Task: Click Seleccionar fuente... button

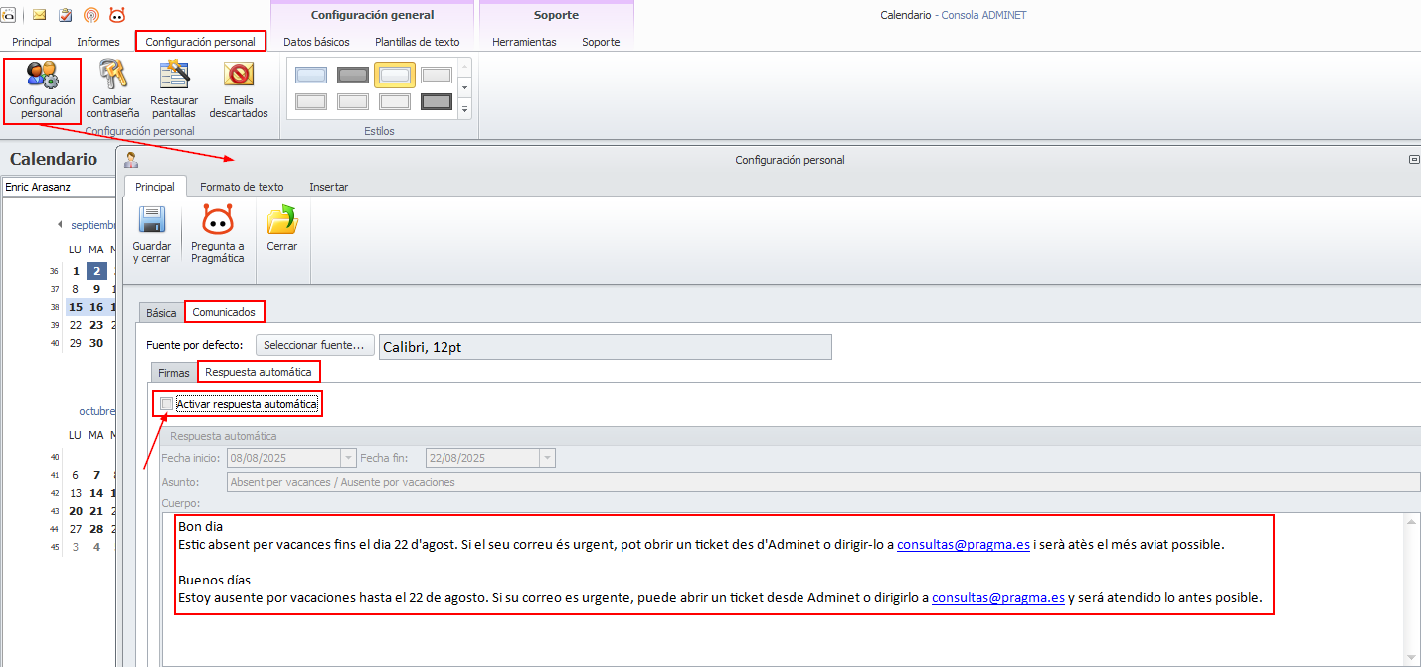Action: (x=314, y=345)
